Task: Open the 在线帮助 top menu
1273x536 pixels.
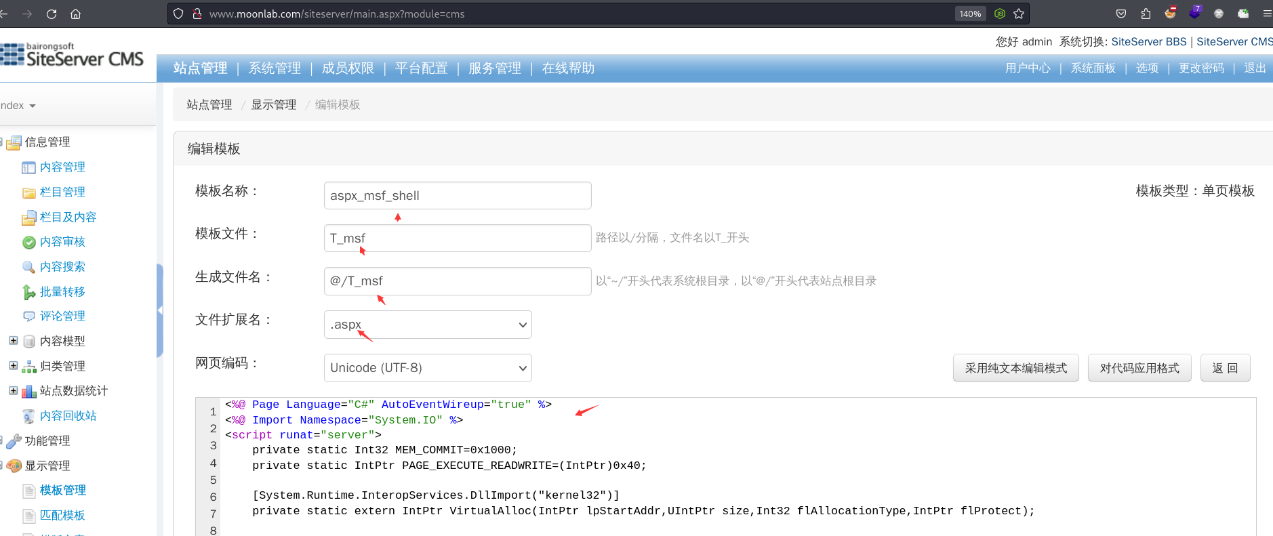Action: 568,68
